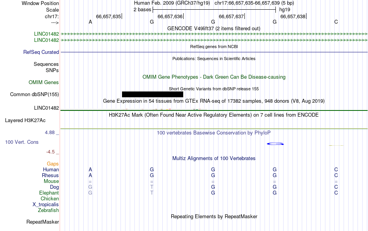Click the 2 bases scale bar label
The width and height of the screenshot is (368, 231).
point(142,10)
